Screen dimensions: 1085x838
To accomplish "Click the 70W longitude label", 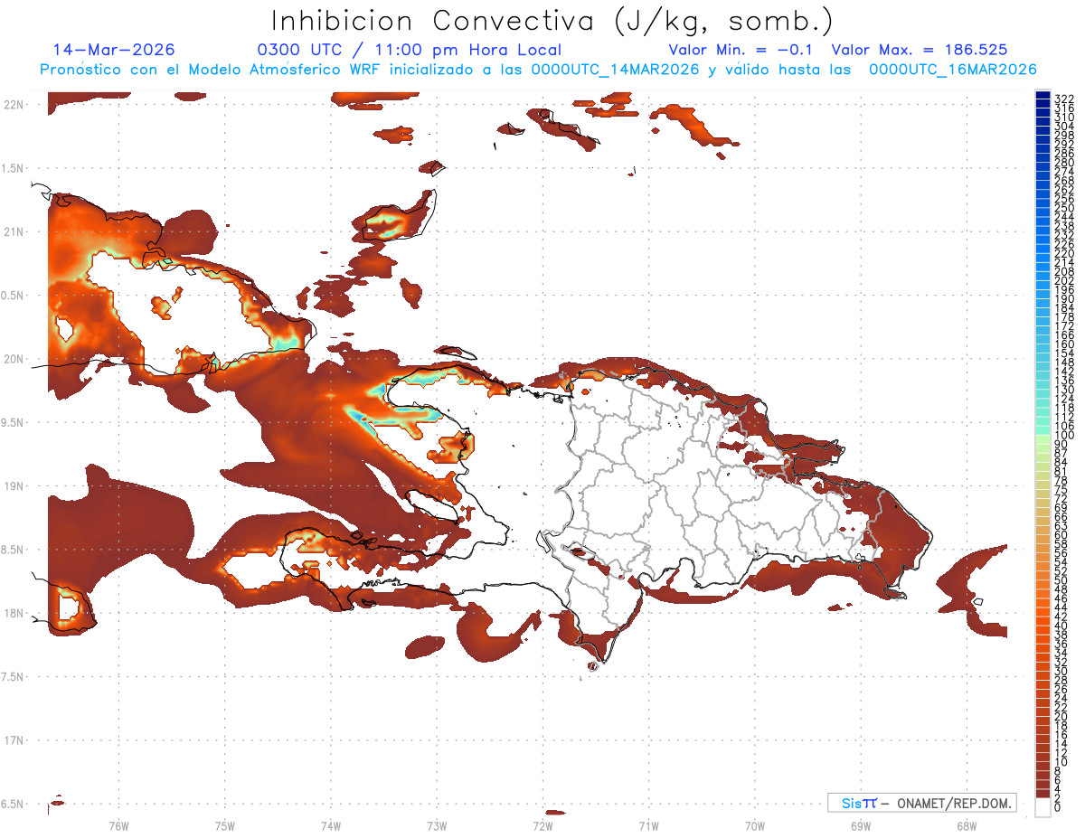I will click(754, 825).
